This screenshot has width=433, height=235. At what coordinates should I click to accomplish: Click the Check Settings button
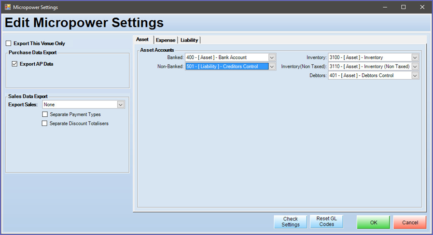pos(291,222)
